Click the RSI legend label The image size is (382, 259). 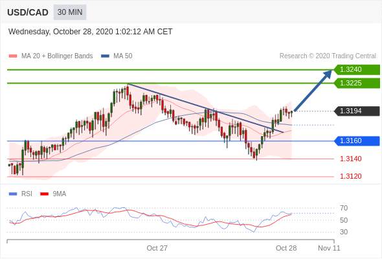point(27,194)
